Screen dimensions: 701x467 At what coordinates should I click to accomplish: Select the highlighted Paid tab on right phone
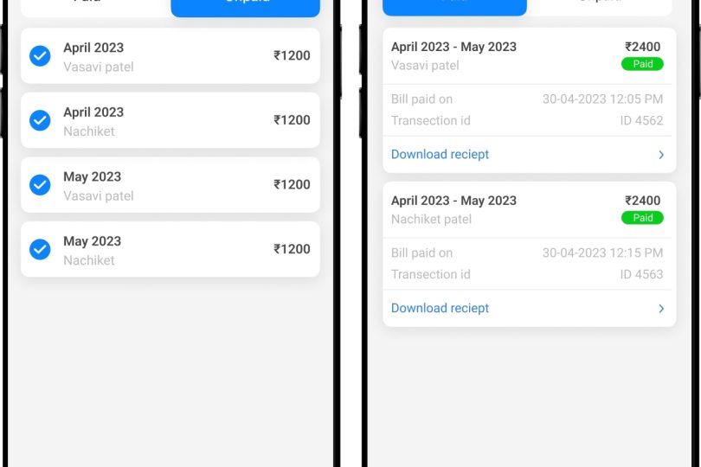pos(454,7)
